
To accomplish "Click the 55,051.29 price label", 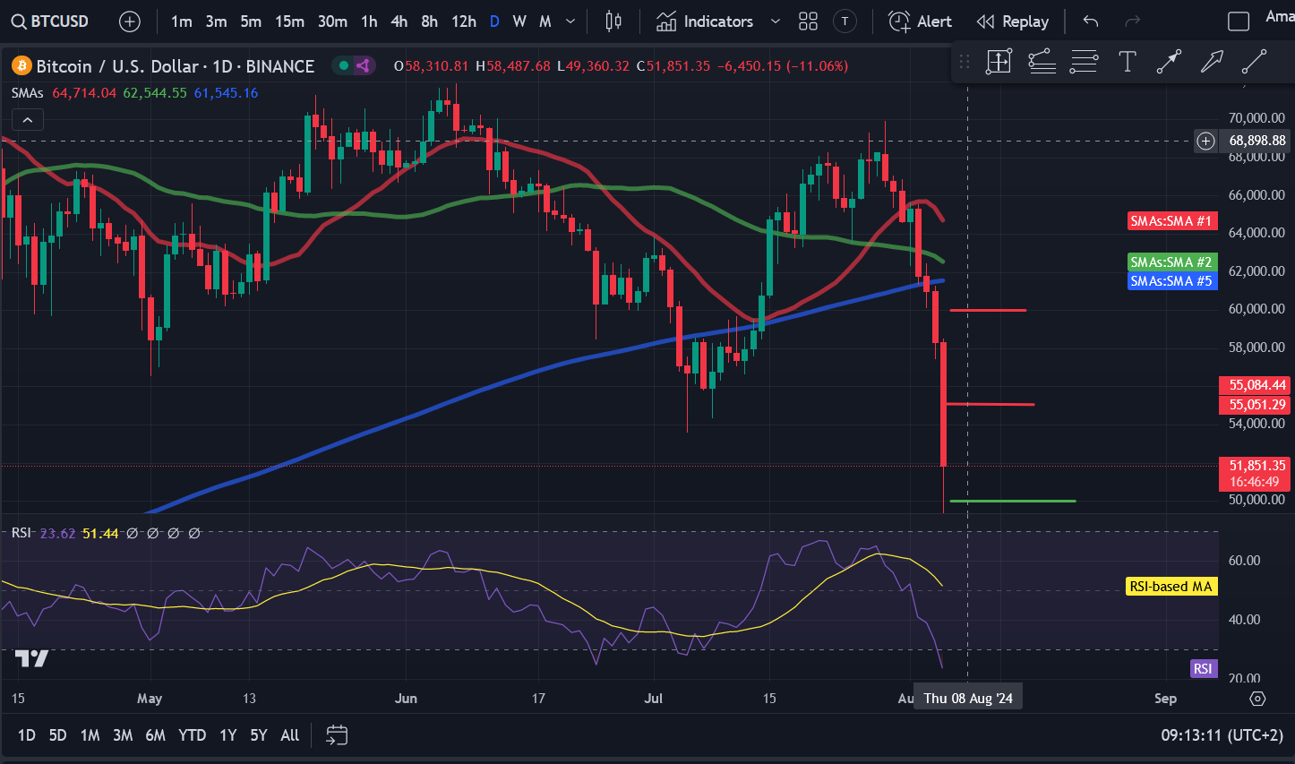I will pos(1256,405).
